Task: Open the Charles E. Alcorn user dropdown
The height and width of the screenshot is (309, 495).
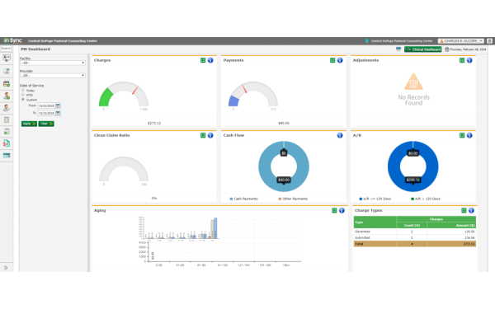Action: pyautogui.click(x=461, y=41)
